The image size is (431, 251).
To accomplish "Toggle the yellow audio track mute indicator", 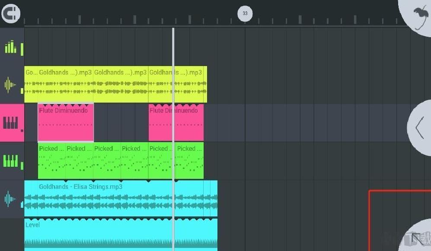I will point(22,91).
